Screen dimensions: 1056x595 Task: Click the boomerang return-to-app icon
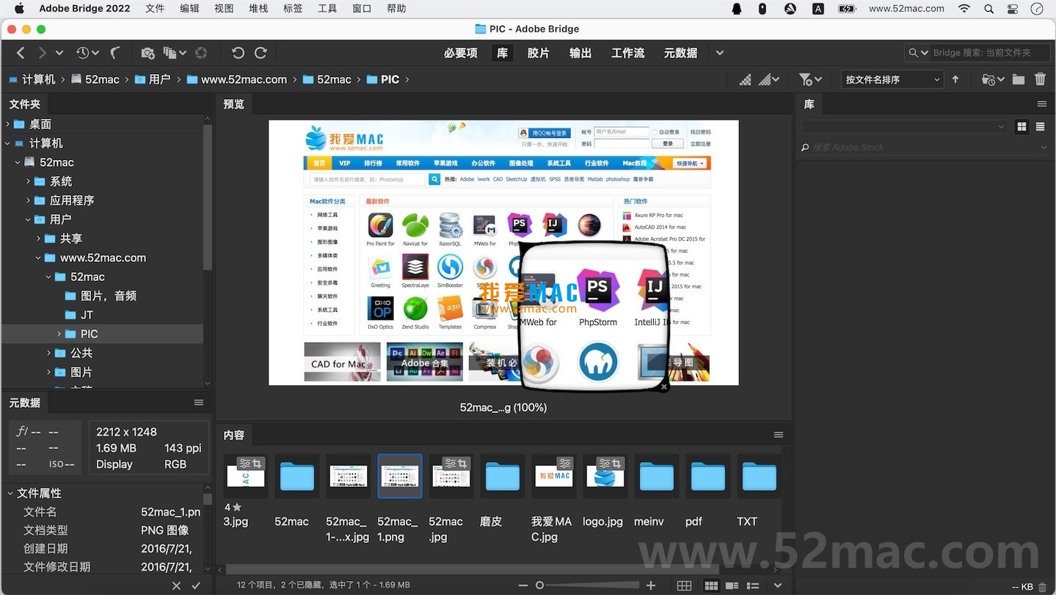(115, 53)
